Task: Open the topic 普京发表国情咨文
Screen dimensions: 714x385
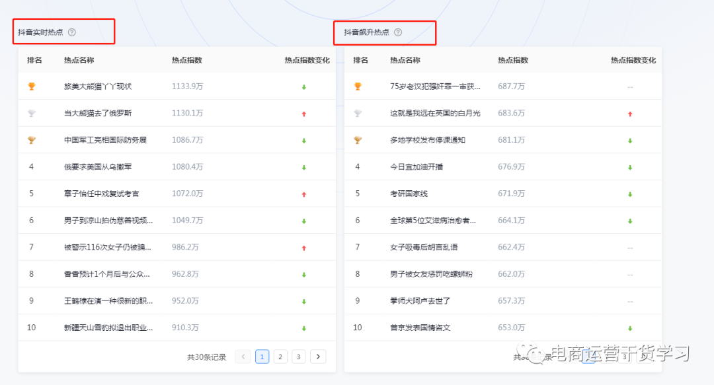Action: [x=420, y=328]
